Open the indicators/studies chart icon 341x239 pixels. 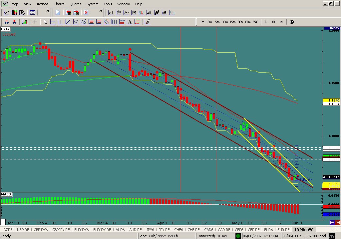coord(25,22)
